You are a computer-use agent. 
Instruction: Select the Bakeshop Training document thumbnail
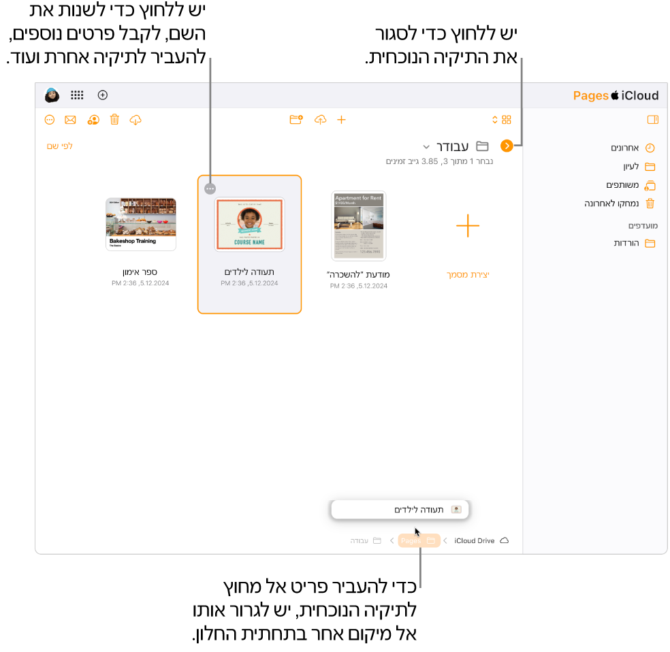point(141,224)
